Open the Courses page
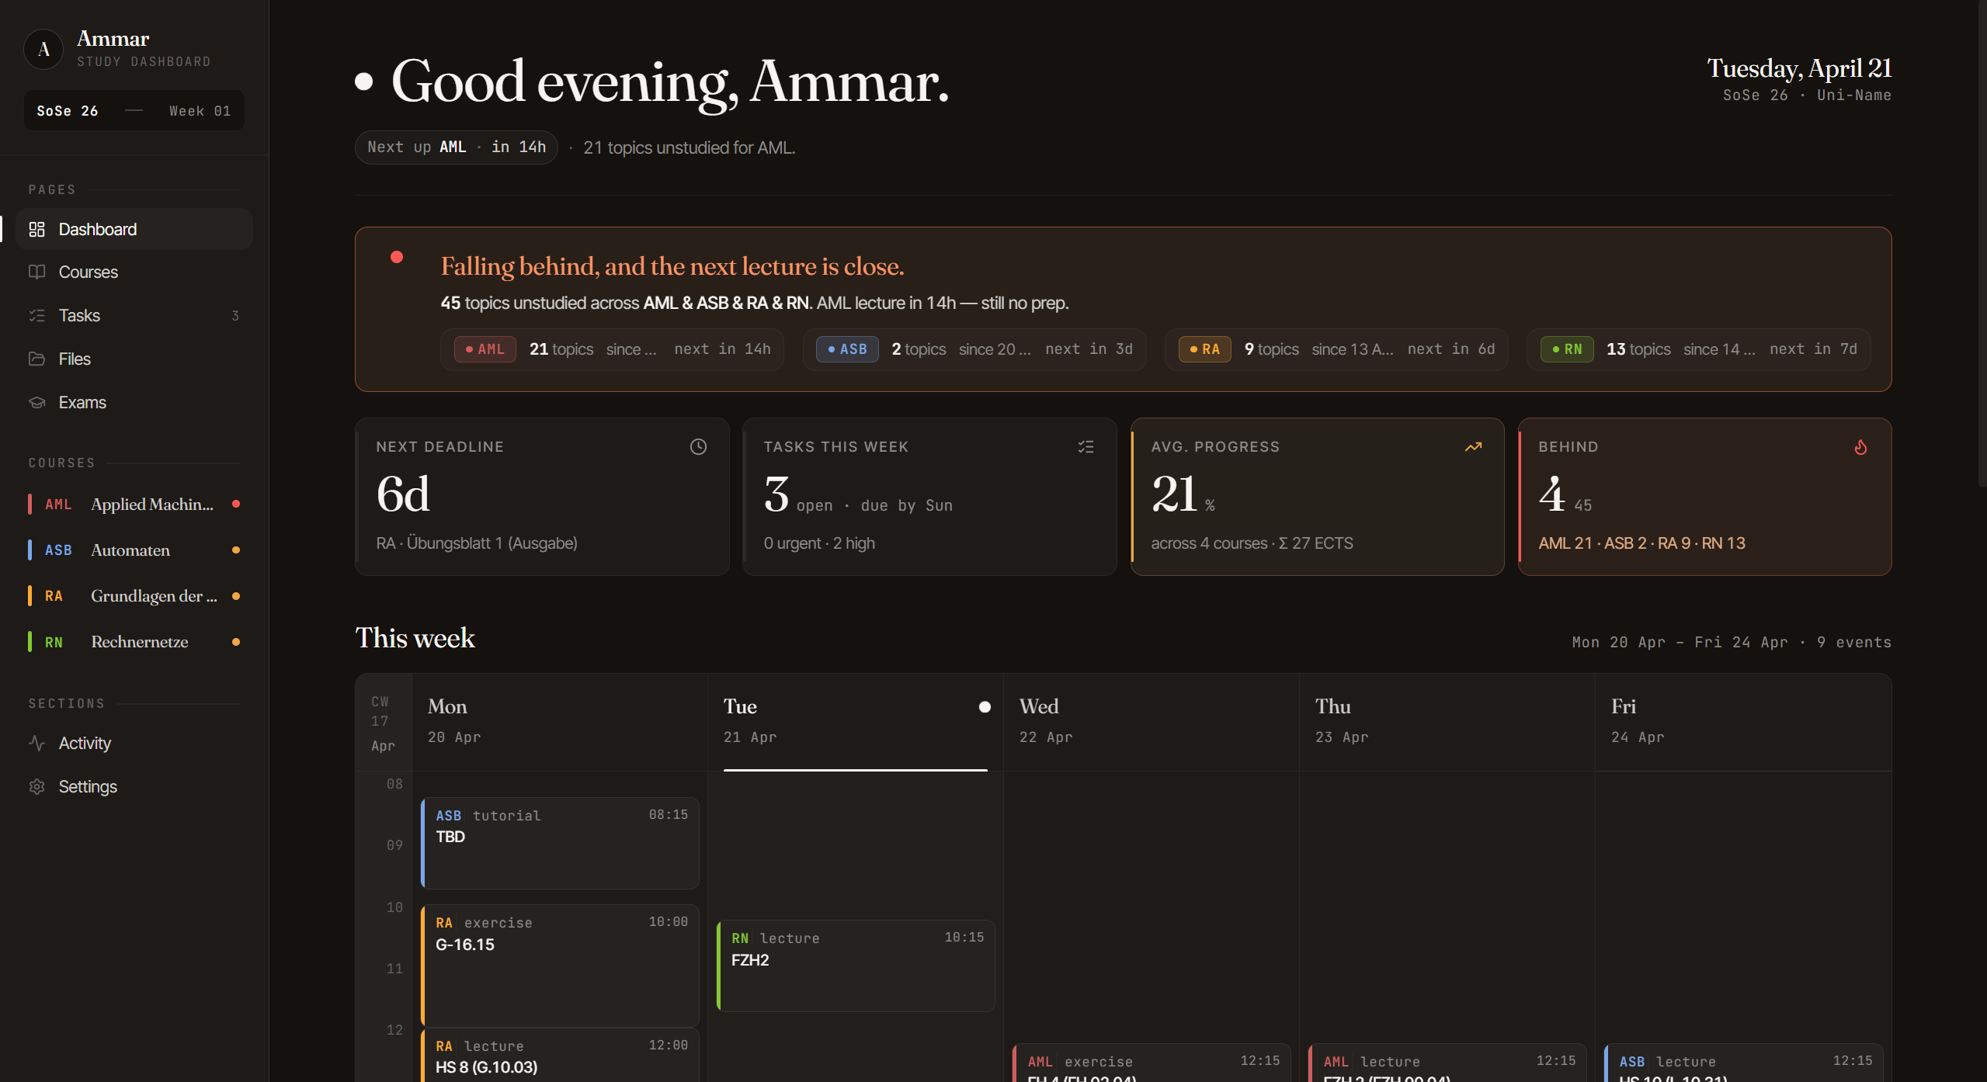Image resolution: width=1987 pixels, height=1082 pixels. (89, 272)
